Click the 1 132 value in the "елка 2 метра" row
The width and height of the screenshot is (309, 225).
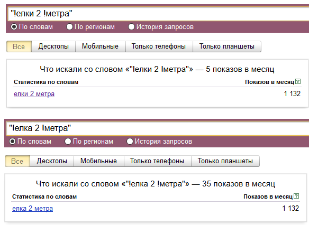click(290, 209)
